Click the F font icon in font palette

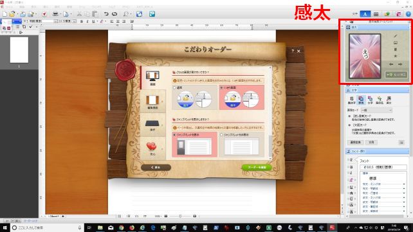[x=351, y=160]
